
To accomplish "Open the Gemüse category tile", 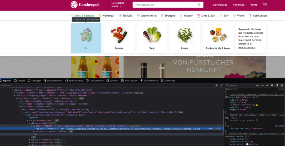I will [119, 38].
